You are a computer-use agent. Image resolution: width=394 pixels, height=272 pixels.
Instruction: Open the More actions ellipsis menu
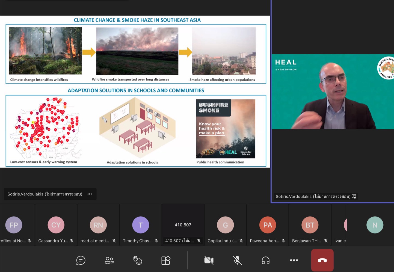[294, 261]
